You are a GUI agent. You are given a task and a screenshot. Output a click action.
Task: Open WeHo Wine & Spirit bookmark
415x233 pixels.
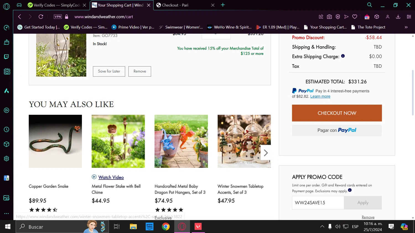tap(229, 27)
